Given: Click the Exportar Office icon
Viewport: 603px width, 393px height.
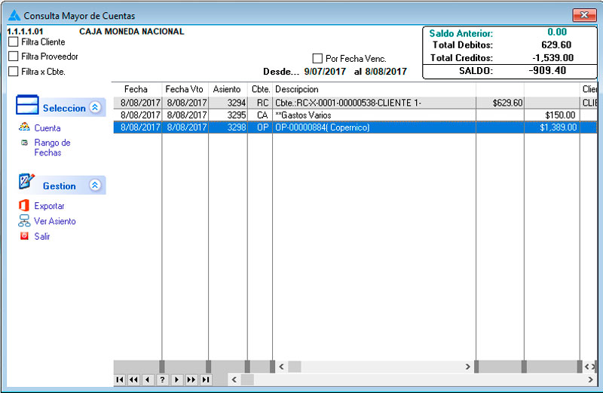Looking at the screenshot, I should (x=24, y=206).
